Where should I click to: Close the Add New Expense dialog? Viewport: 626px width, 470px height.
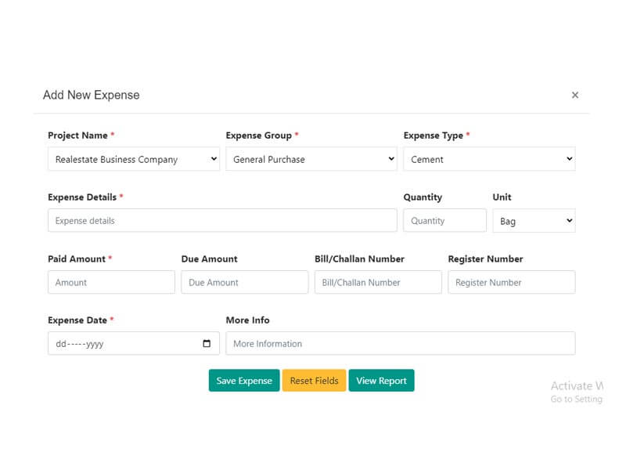pos(575,95)
